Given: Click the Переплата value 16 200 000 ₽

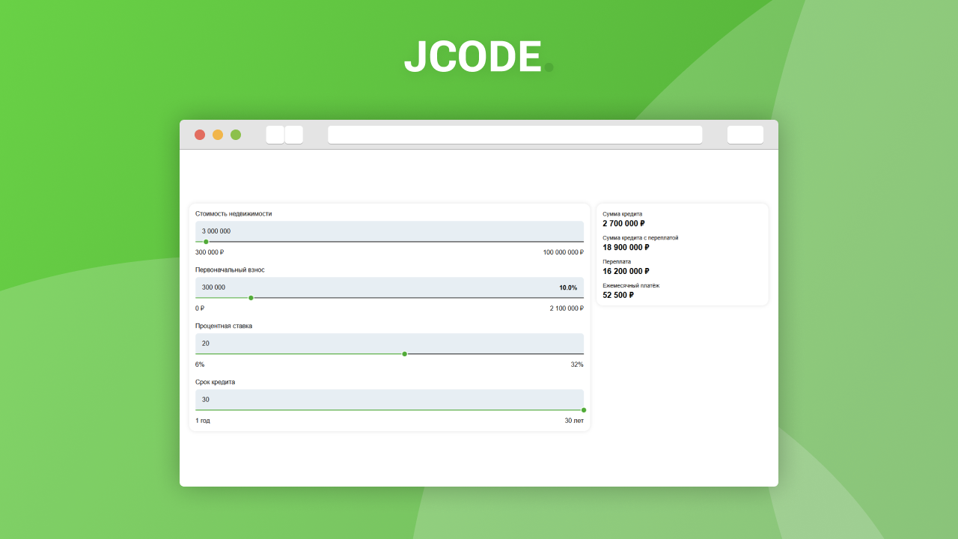Looking at the screenshot, I should 626,271.
